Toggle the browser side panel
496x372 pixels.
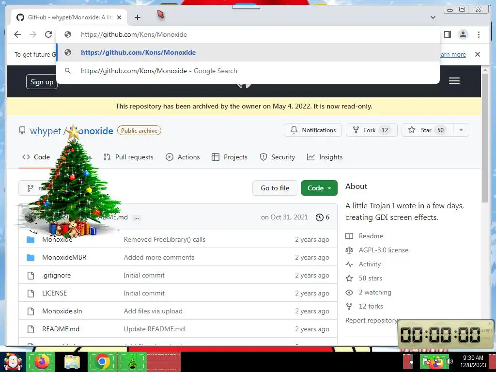pos(447,34)
